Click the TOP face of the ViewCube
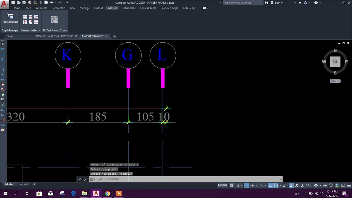The width and height of the screenshot is (352, 198). (335, 62)
